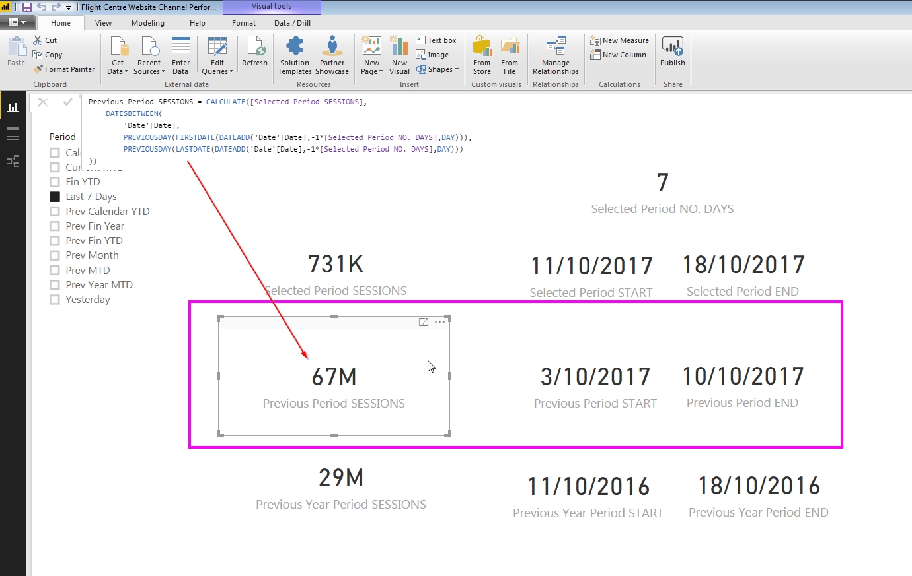Switch to the View tab

tap(103, 23)
